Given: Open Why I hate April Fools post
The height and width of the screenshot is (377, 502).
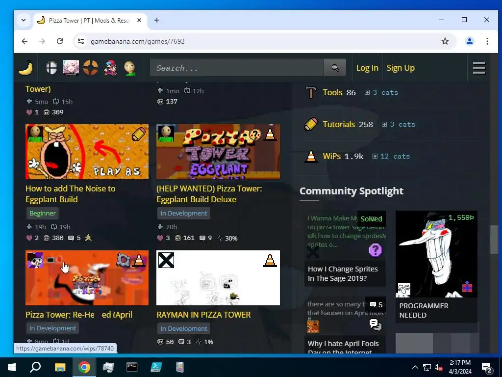Looking at the screenshot, I should (343, 348).
